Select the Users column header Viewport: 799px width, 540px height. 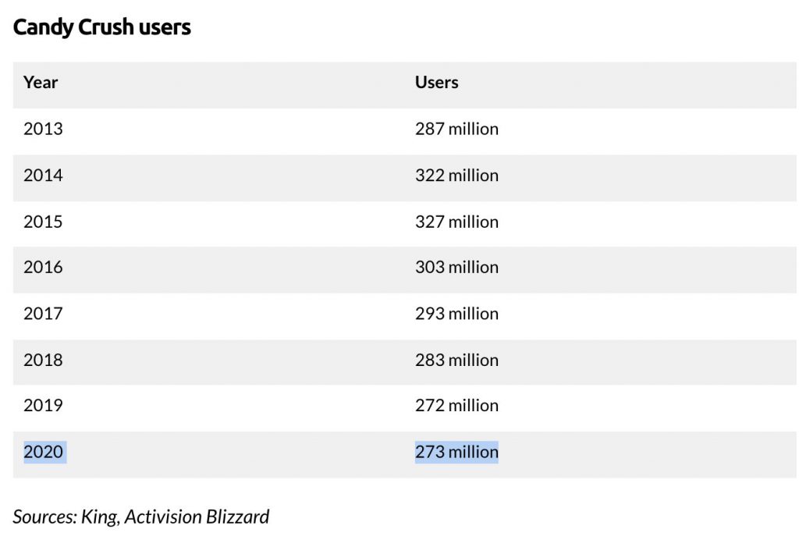click(x=437, y=82)
